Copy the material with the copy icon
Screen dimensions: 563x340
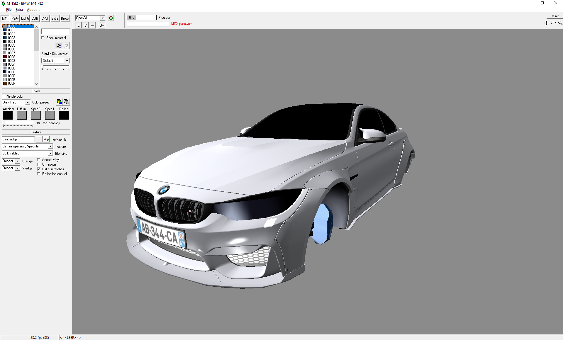[59, 45]
